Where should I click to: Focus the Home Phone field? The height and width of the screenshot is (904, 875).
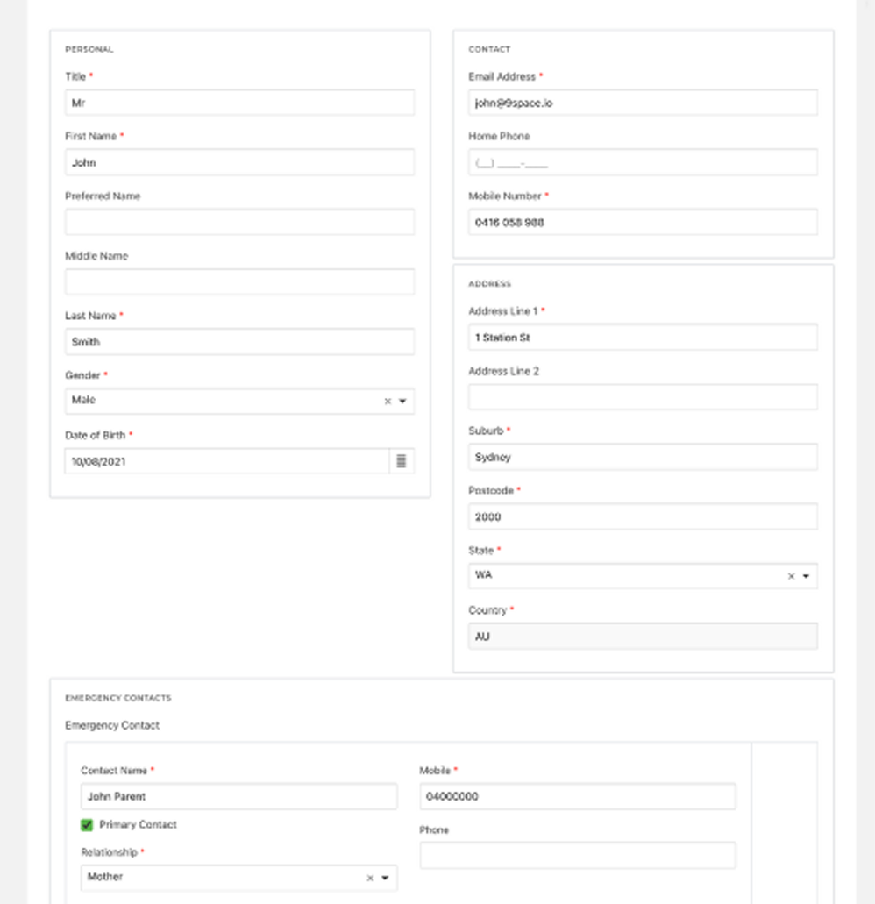point(642,162)
